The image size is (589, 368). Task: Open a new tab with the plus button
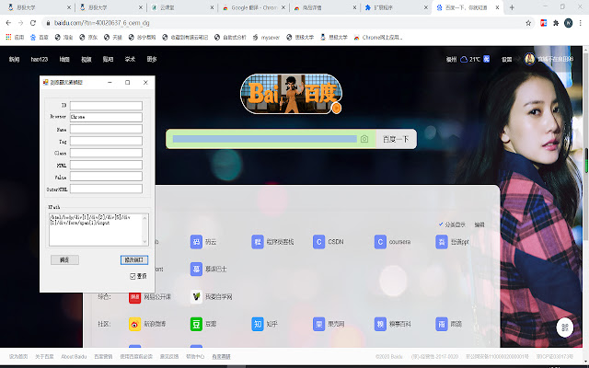512,7
